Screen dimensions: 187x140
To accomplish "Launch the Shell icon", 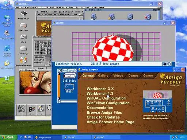I will (69, 88).
